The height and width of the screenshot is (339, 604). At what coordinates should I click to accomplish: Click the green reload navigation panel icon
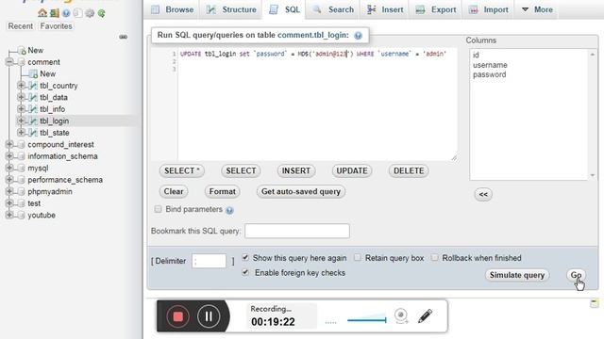click(x=101, y=13)
